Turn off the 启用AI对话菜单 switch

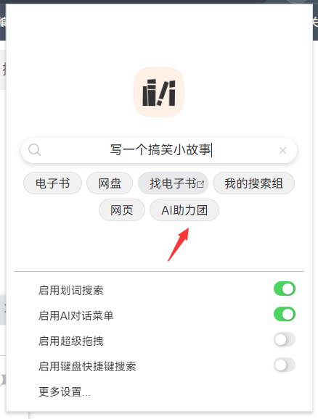click(x=285, y=314)
